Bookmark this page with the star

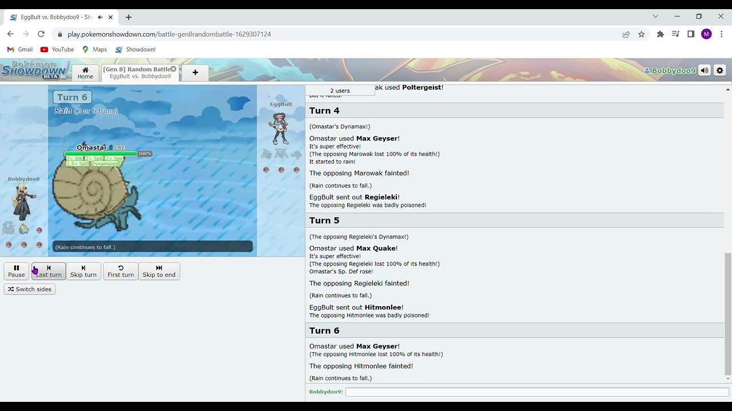coord(642,34)
